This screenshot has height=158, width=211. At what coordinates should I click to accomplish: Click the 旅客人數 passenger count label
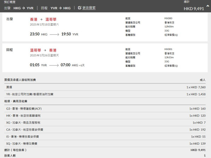click(x=10, y=156)
